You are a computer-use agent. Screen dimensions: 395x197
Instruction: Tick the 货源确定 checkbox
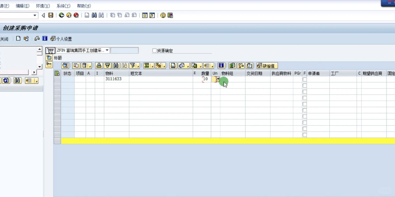(154, 50)
